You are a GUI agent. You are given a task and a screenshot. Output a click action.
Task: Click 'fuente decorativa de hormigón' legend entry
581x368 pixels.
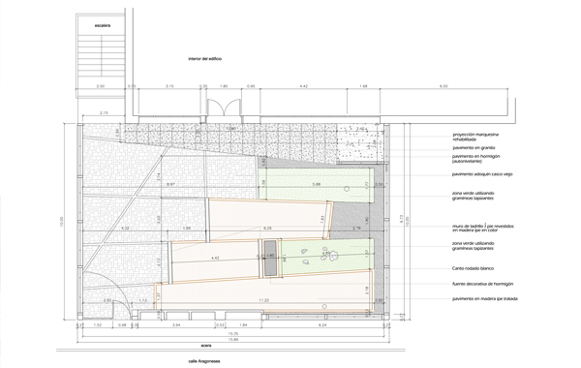click(482, 284)
